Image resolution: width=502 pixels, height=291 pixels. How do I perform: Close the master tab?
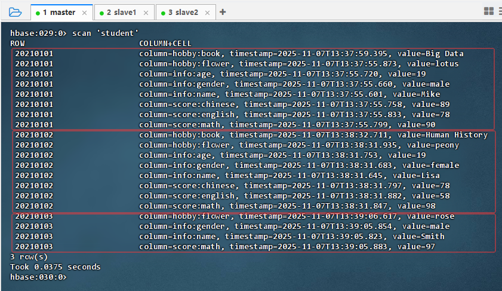(x=85, y=13)
